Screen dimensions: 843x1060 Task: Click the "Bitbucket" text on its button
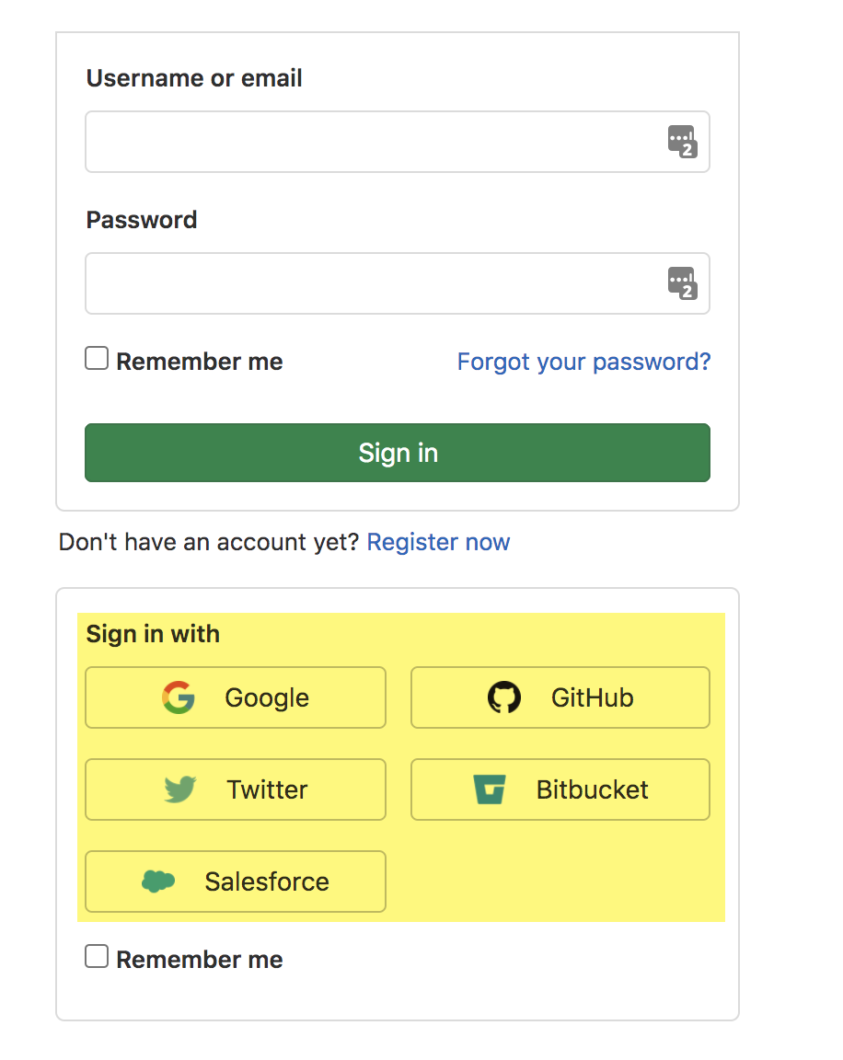(x=592, y=789)
